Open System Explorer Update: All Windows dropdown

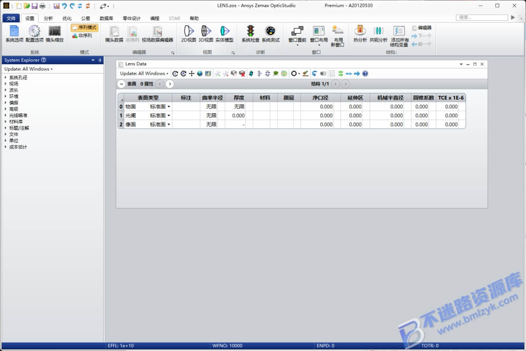point(29,69)
